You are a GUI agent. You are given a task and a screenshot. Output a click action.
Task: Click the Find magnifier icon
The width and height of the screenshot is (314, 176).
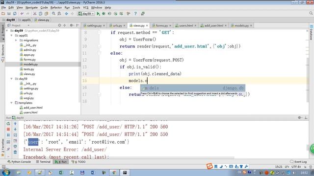(x=53, y=14)
